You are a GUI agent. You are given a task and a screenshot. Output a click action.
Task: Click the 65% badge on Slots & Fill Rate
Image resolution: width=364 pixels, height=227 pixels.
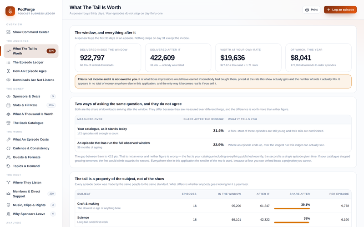pyautogui.click(x=51, y=105)
